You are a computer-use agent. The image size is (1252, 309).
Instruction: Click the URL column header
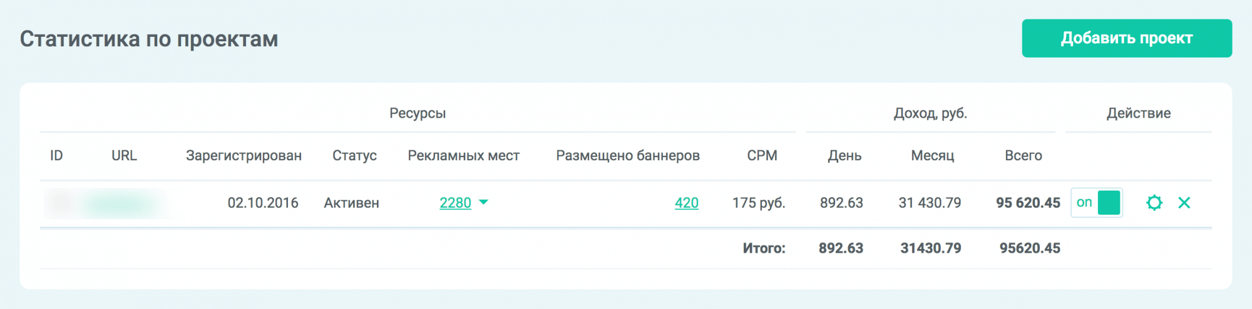pyautogui.click(x=124, y=156)
